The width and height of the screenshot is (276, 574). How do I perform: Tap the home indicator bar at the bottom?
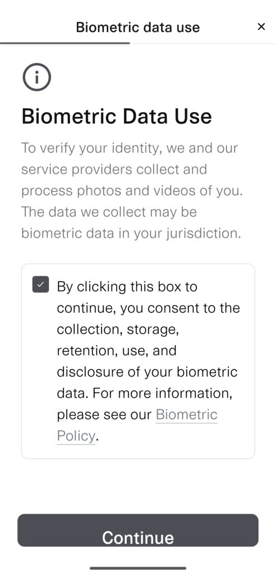point(138,568)
